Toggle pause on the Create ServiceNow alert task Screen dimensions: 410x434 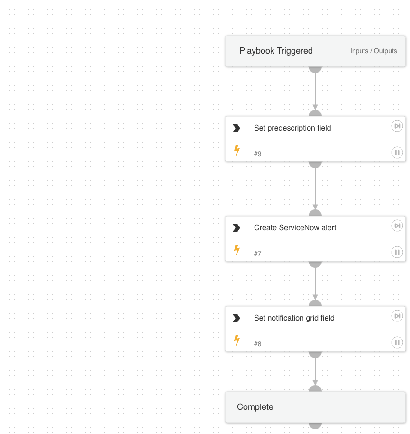pyautogui.click(x=397, y=252)
